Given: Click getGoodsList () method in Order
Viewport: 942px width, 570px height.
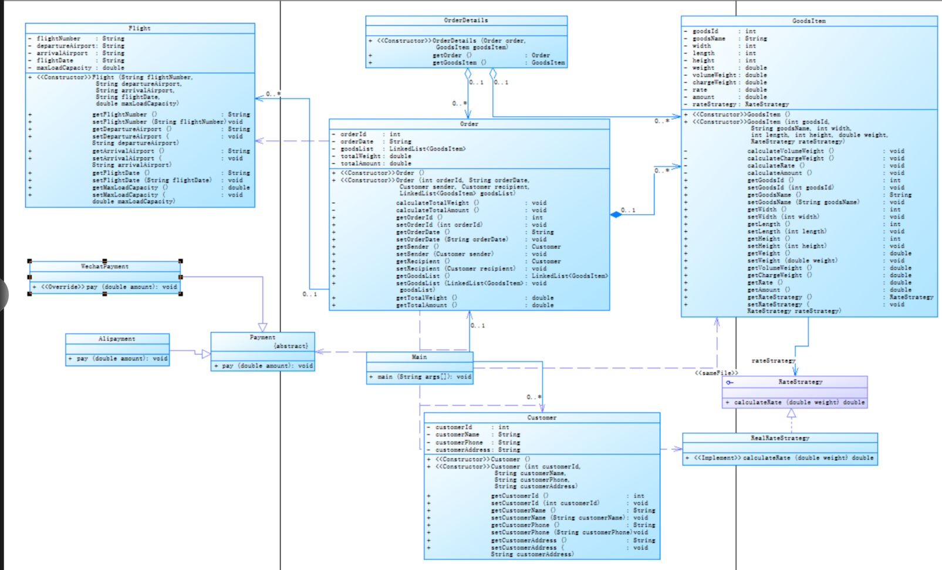Looking at the screenshot, I should coord(423,276).
